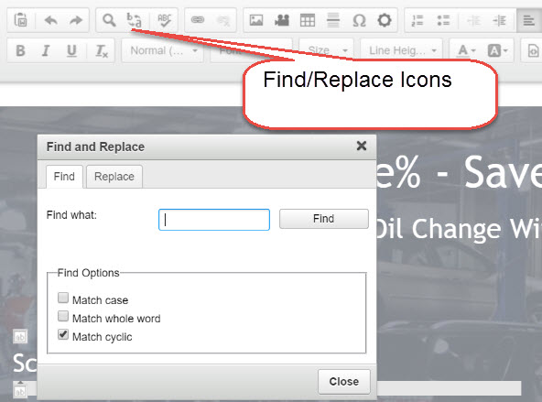
Task: Close the Find and Replace dialog with X
Action: coord(362,146)
